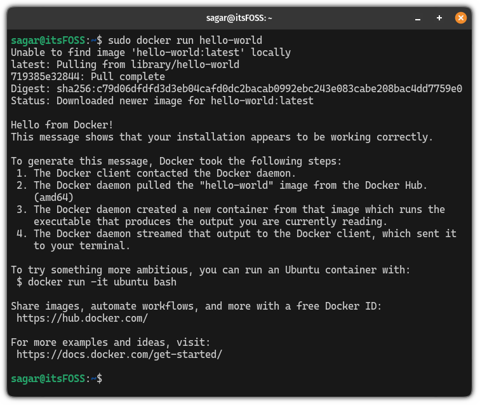The width and height of the screenshot is (480, 405).
Task: Minimize the terminal with the dash icon
Action: pos(417,18)
